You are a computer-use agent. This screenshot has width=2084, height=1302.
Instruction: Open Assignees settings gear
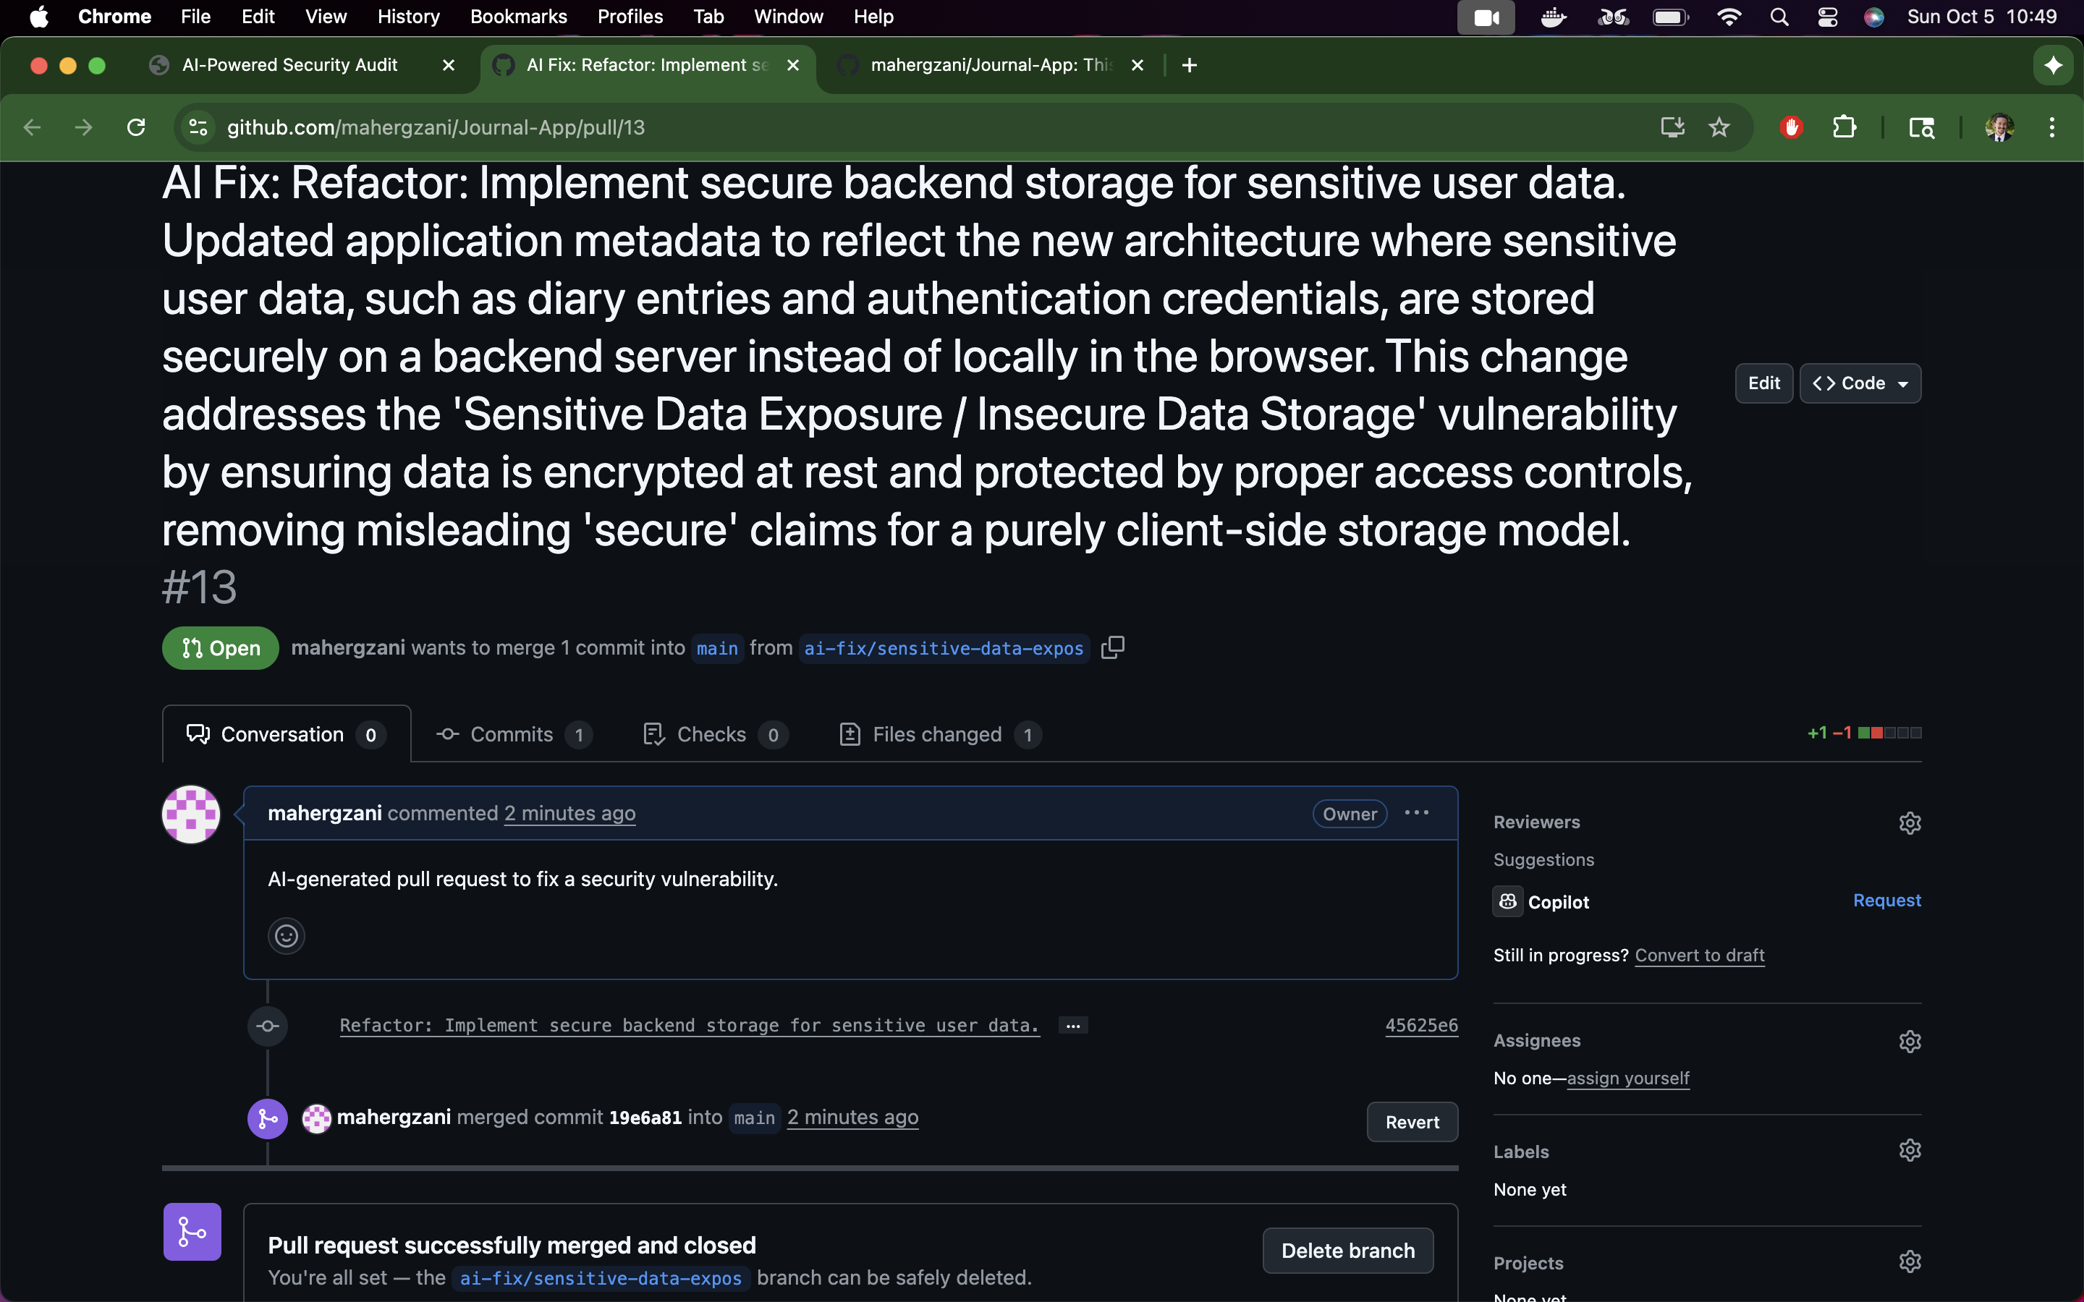point(1909,1041)
